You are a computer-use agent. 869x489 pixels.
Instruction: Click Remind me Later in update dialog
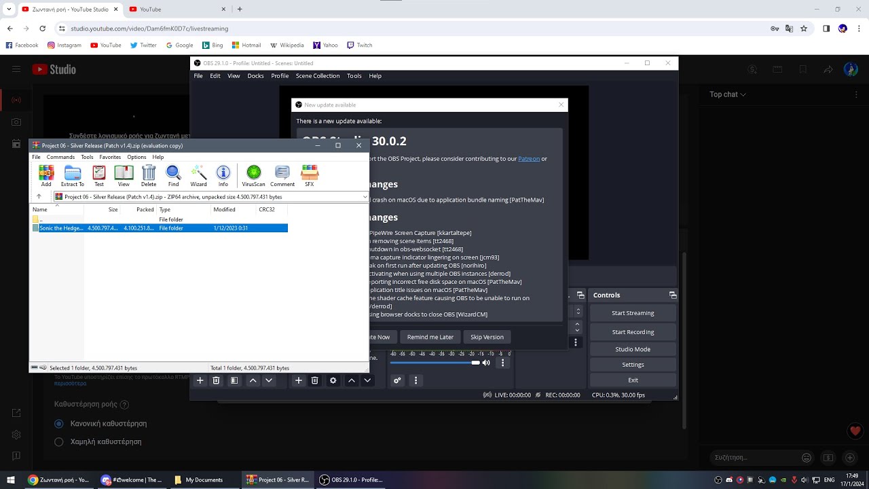pos(430,337)
